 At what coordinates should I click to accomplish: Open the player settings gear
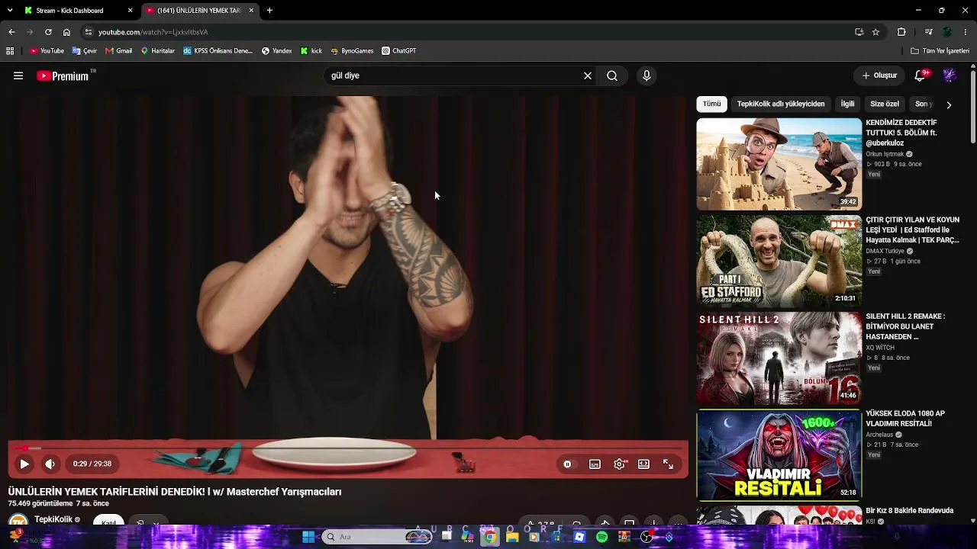[620, 464]
